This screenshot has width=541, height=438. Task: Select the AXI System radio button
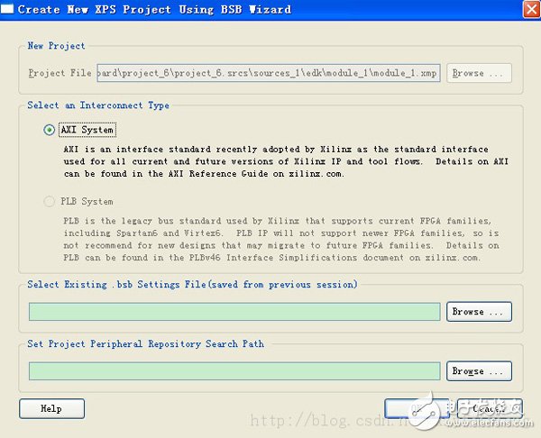pos(49,130)
